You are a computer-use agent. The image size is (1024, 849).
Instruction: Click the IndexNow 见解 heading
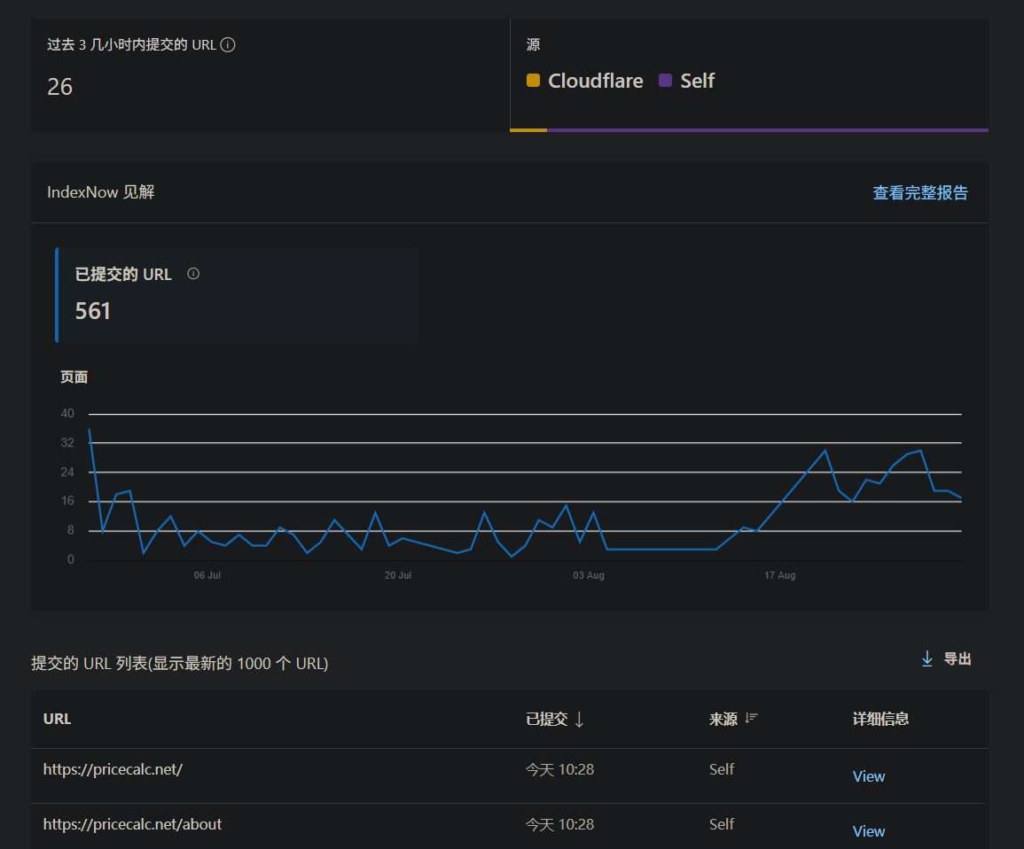click(x=100, y=192)
